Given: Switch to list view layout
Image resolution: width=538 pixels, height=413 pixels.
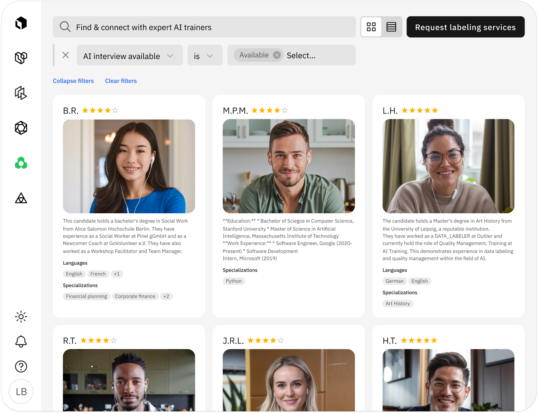Looking at the screenshot, I should coord(391,27).
